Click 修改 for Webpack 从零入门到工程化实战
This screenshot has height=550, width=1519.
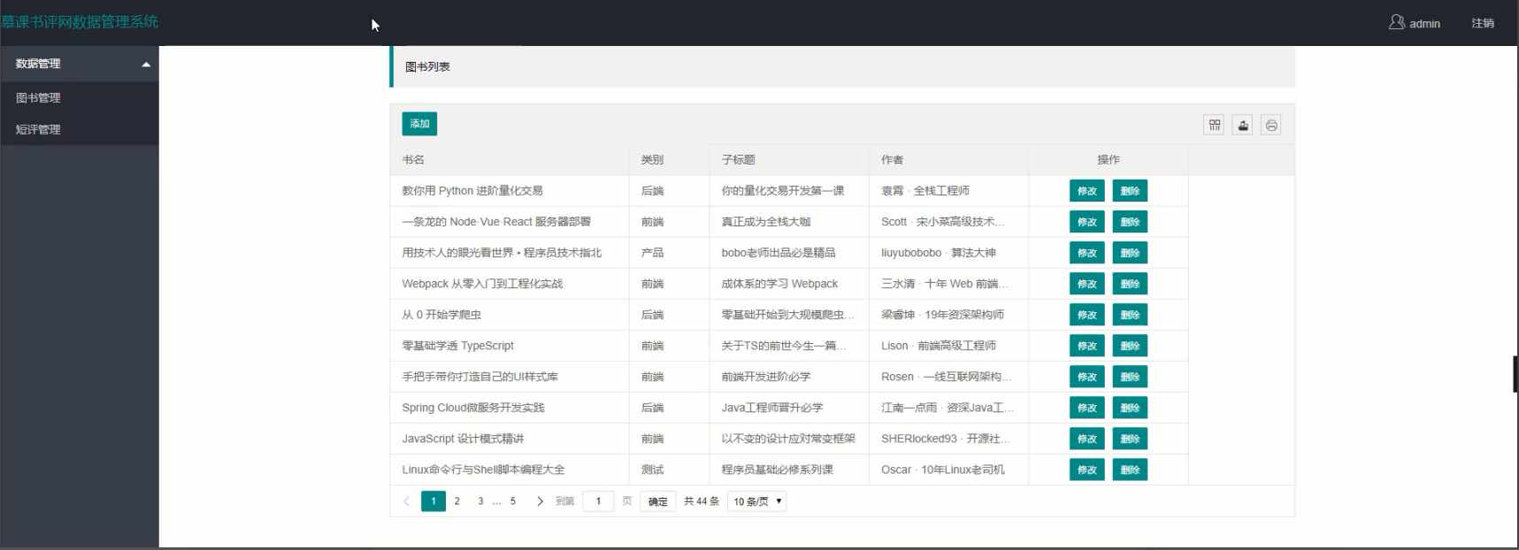(1087, 284)
